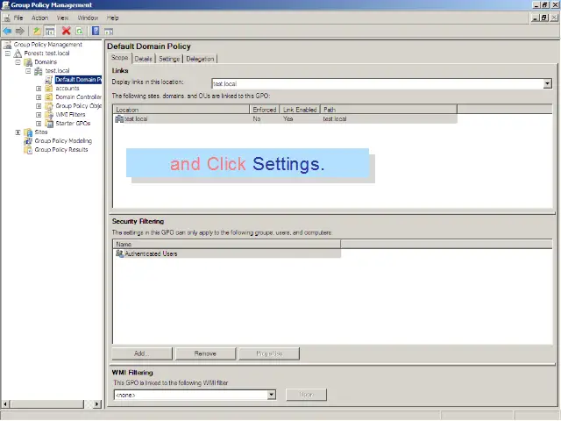Image resolution: width=561 pixels, height=421 pixels.
Task: Switch to the Settings tab
Action: tap(169, 59)
